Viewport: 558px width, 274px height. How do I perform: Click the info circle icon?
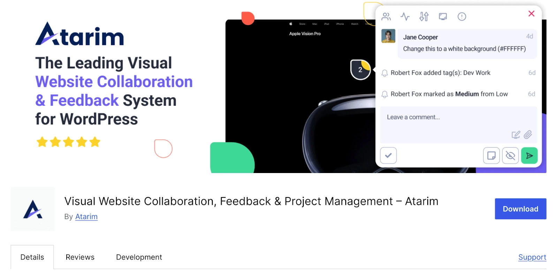[x=462, y=16]
